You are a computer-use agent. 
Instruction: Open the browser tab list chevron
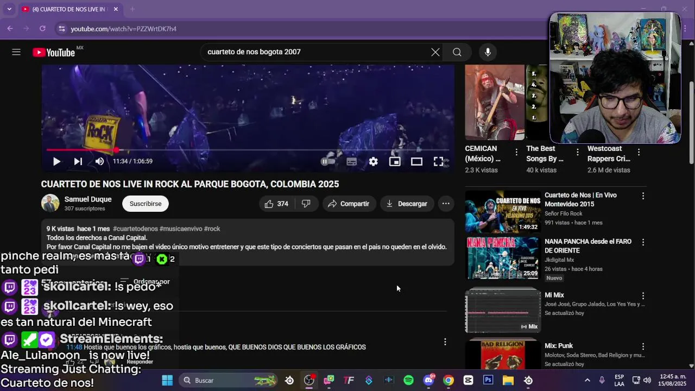(9, 9)
